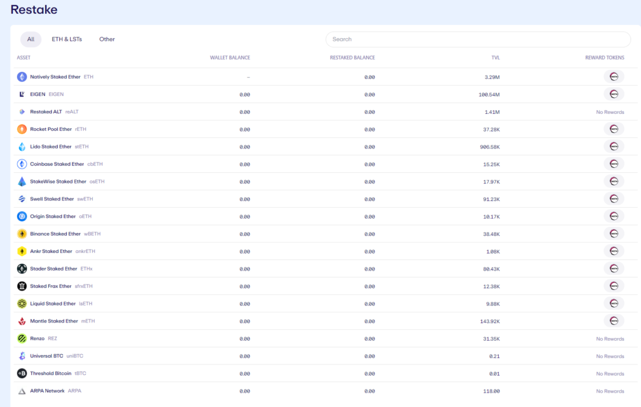
Task: Click reward token icon in EIGEN row
Action: pyautogui.click(x=613, y=95)
